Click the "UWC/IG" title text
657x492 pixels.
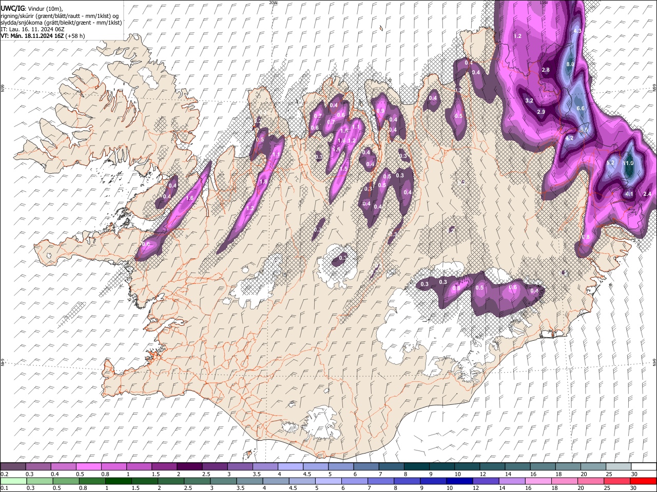pyautogui.click(x=12, y=8)
